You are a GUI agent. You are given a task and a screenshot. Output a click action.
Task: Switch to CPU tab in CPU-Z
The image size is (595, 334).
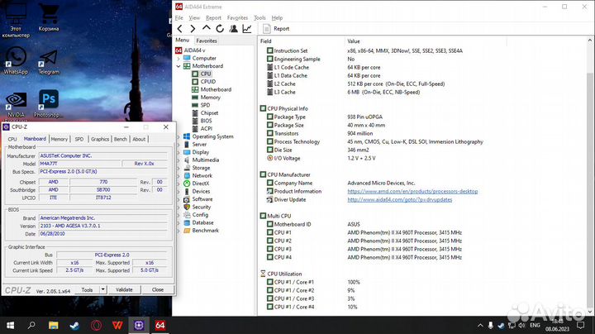pos(12,139)
